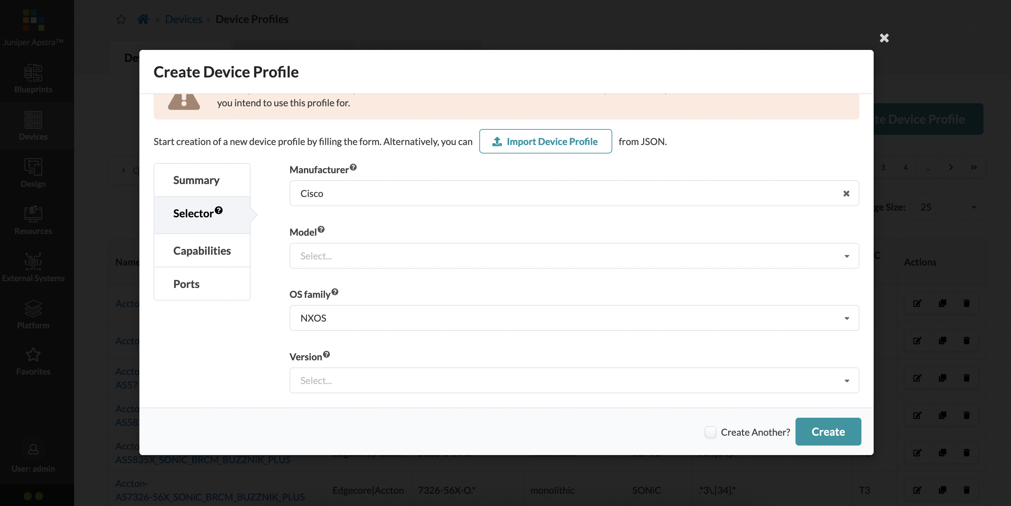Go to next page of profiles
The height and width of the screenshot is (506, 1011).
pyautogui.click(x=950, y=167)
